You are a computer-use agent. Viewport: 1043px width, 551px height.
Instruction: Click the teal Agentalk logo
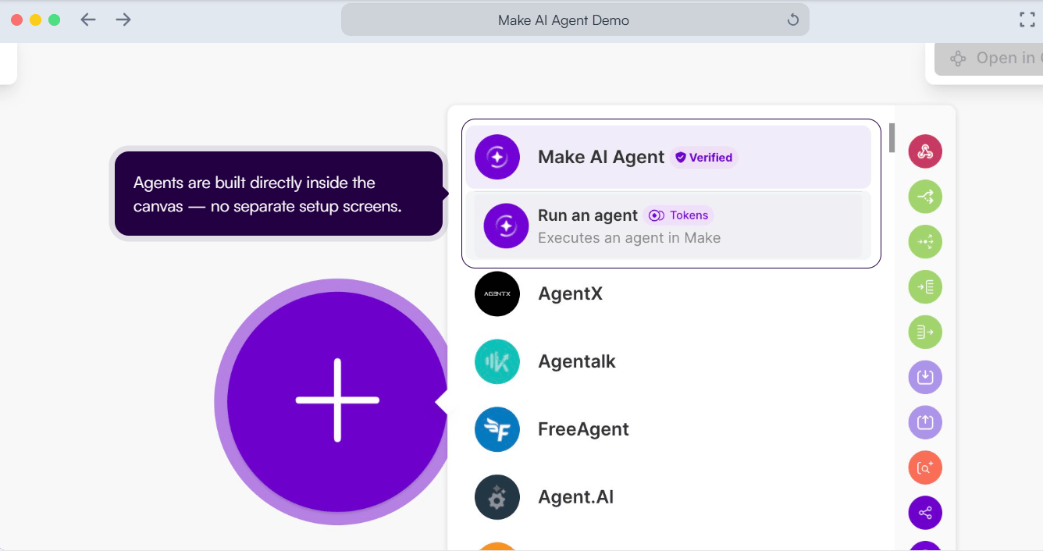[x=497, y=361]
